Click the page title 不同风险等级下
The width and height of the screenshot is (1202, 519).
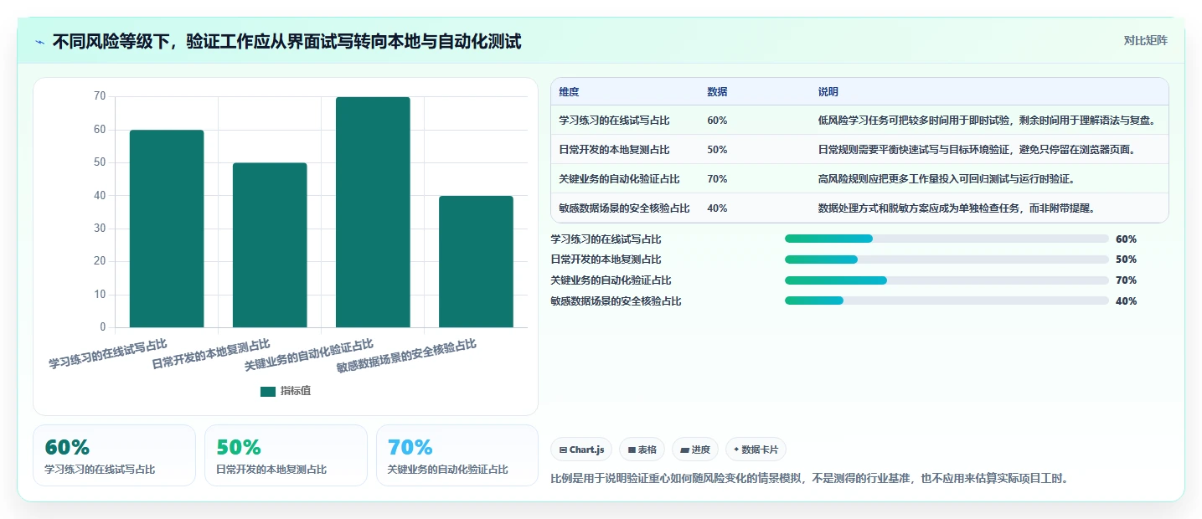[x=286, y=41]
